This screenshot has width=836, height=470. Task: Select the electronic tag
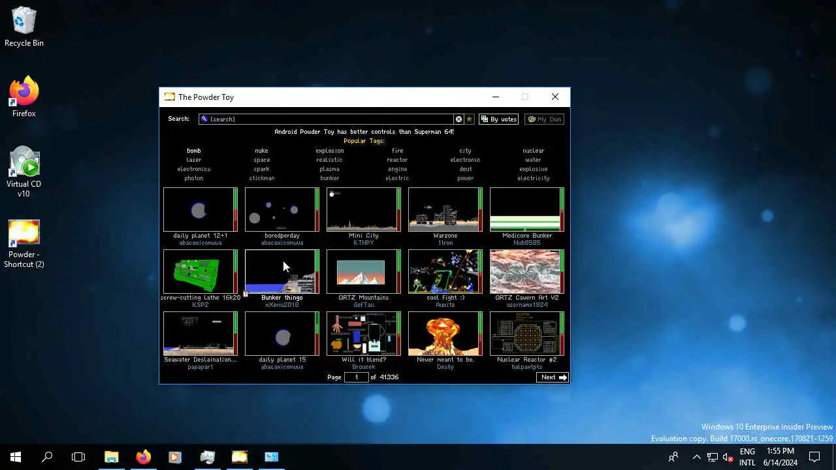click(x=465, y=160)
